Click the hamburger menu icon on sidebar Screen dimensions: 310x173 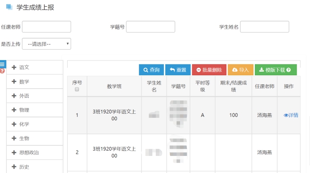3,64
